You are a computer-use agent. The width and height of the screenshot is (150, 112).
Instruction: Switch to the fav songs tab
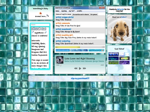64,14
